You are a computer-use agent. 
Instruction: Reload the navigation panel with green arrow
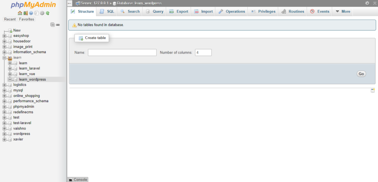coord(48,13)
